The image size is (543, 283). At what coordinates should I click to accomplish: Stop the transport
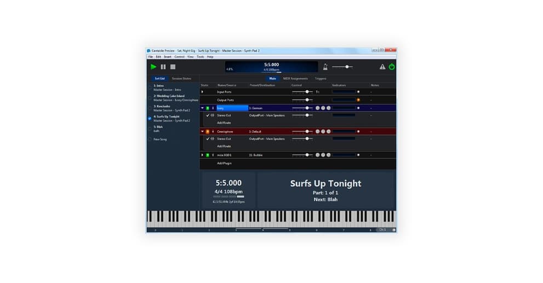tap(173, 67)
